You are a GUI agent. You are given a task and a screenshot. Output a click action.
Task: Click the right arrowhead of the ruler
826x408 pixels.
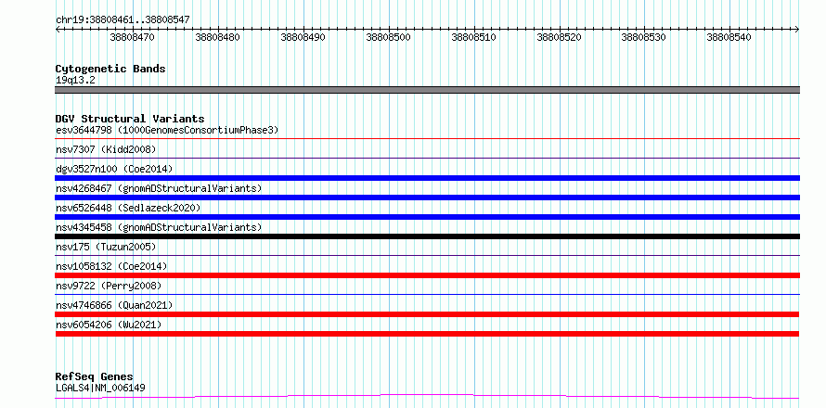click(x=797, y=30)
